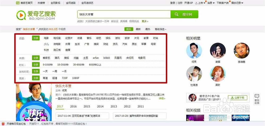Image resolution: width=265 pixels, height=126 pixels.
Task: Open the 热搜榜 top menu item
Action: 41,3
